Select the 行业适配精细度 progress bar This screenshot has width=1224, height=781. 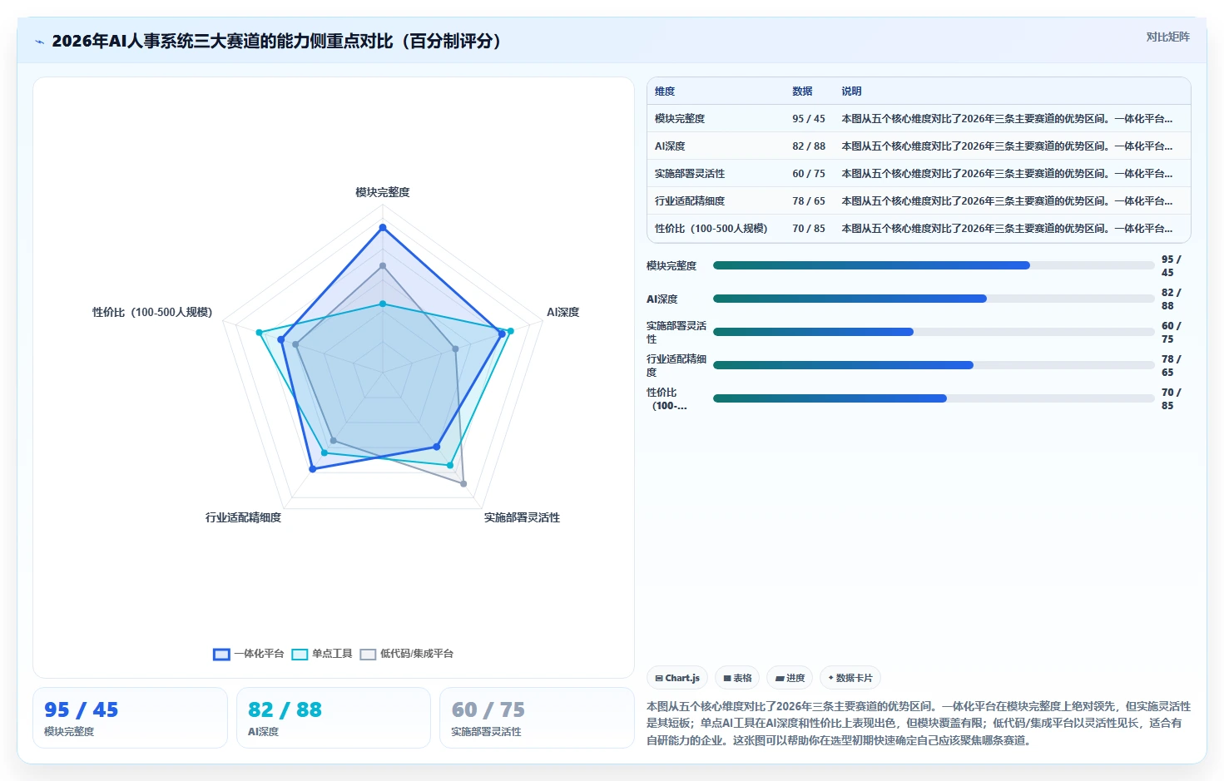pos(934,365)
